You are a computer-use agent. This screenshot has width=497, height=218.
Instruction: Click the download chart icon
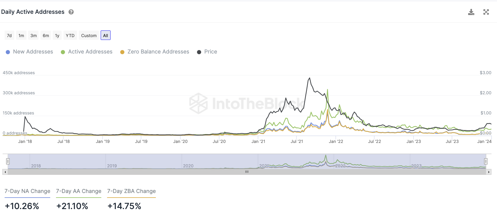(471, 12)
